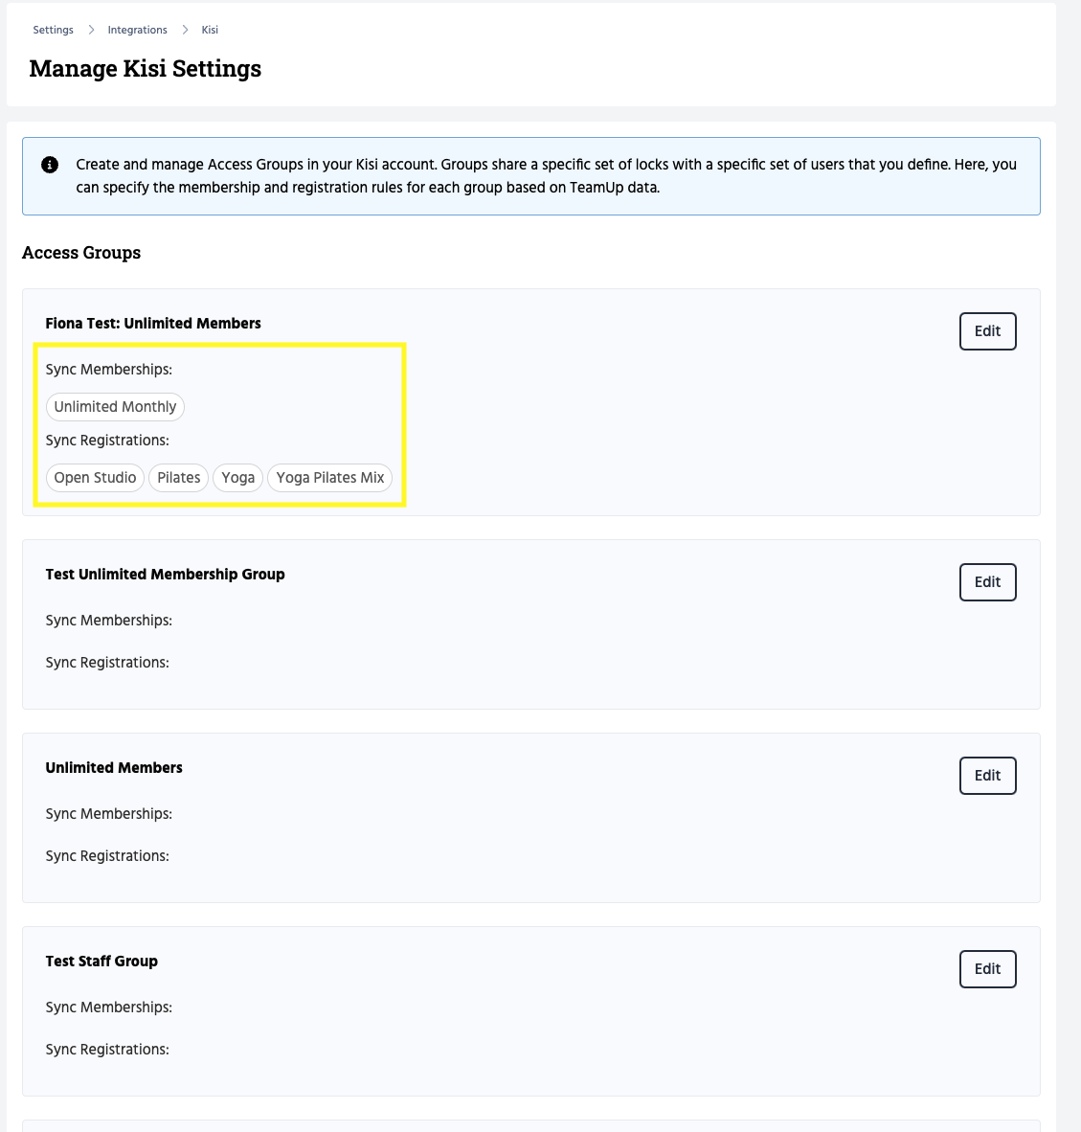Select the Pilates registration tag
The width and height of the screenshot is (1081, 1132).
pyautogui.click(x=178, y=478)
